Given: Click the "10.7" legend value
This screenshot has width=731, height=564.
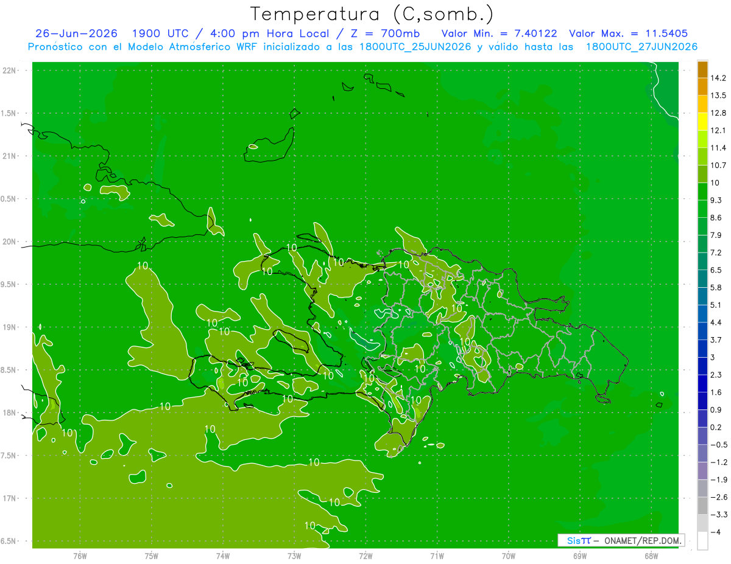Looking at the screenshot, I should click(719, 165).
